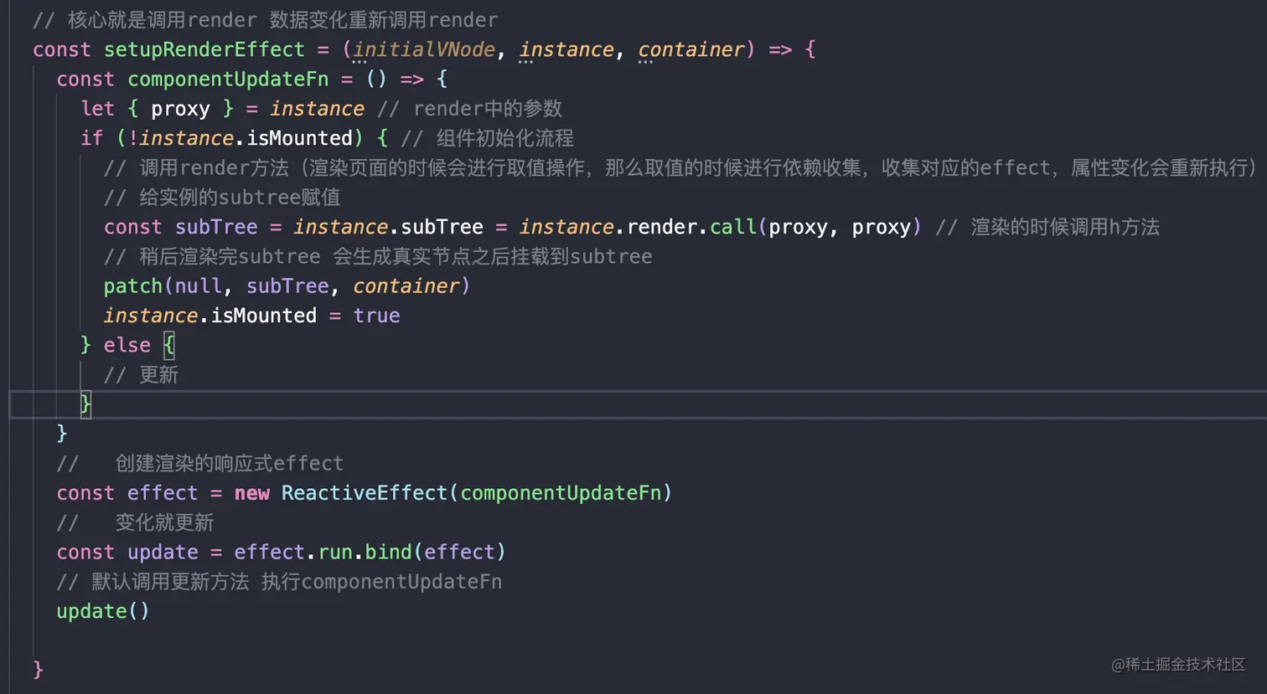Click the true value assigned to isMounted
Viewport: 1267px width, 694px height.
pyautogui.click(x=376, y=316)
